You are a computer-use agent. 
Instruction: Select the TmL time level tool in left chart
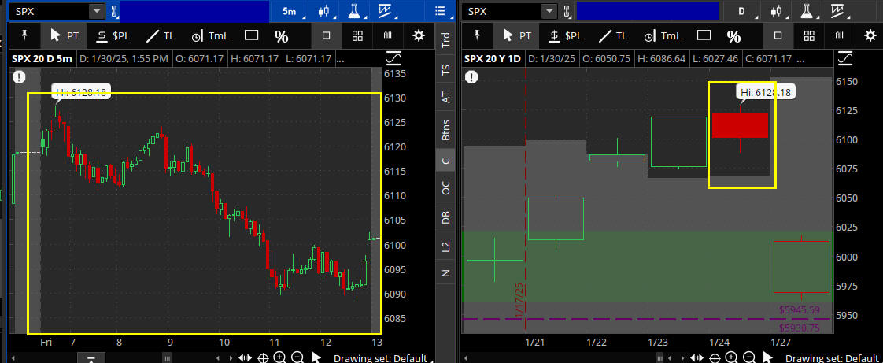(x=207, y=35)
